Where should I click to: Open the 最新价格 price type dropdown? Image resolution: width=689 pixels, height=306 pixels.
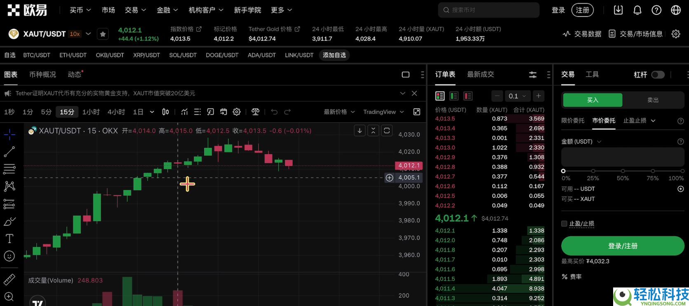pyautogui.click(x=339, y=112)
